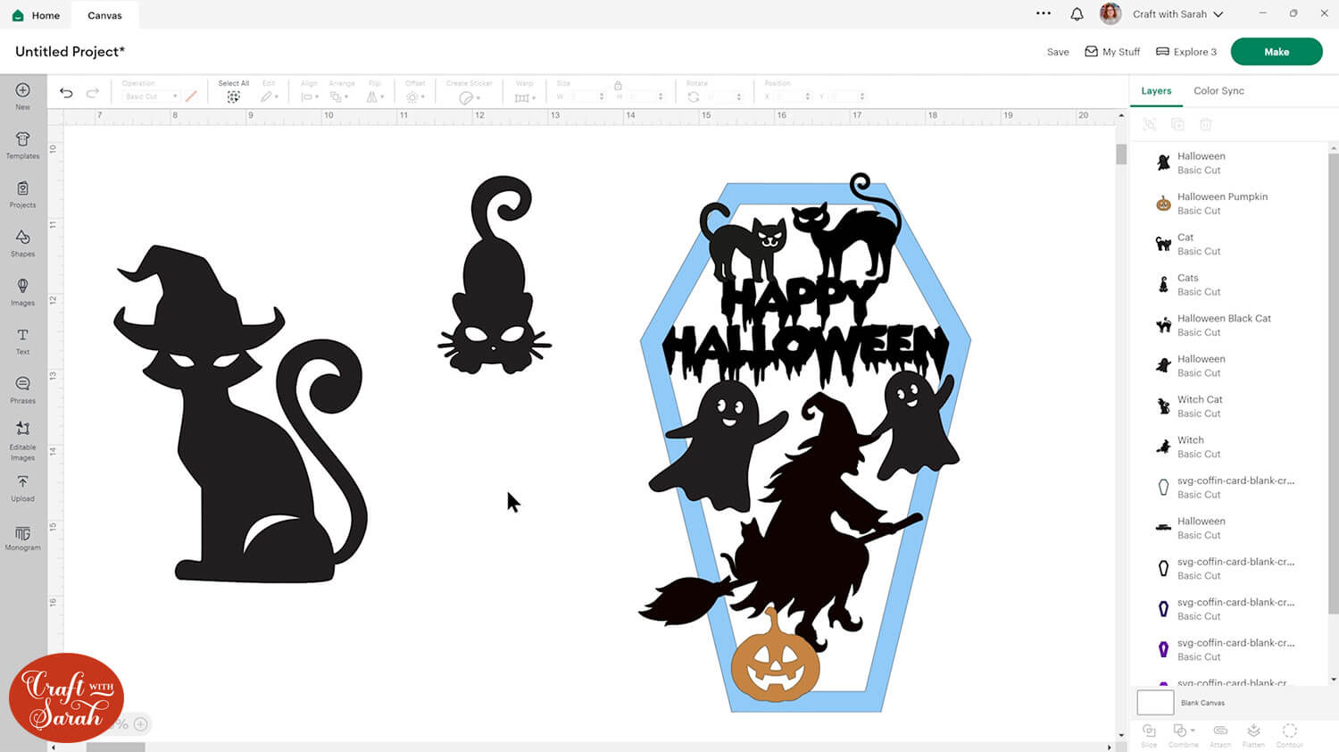Open the notifications bell
1339x752 pixels.
1077,14
